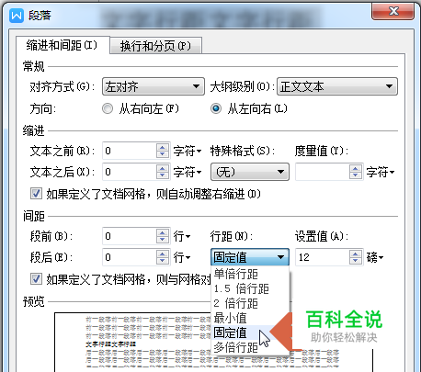The width and height of the screenshot is (421, 372).
Task: Click the WPS W icon in title bar
Action: [x=17, y=16]
